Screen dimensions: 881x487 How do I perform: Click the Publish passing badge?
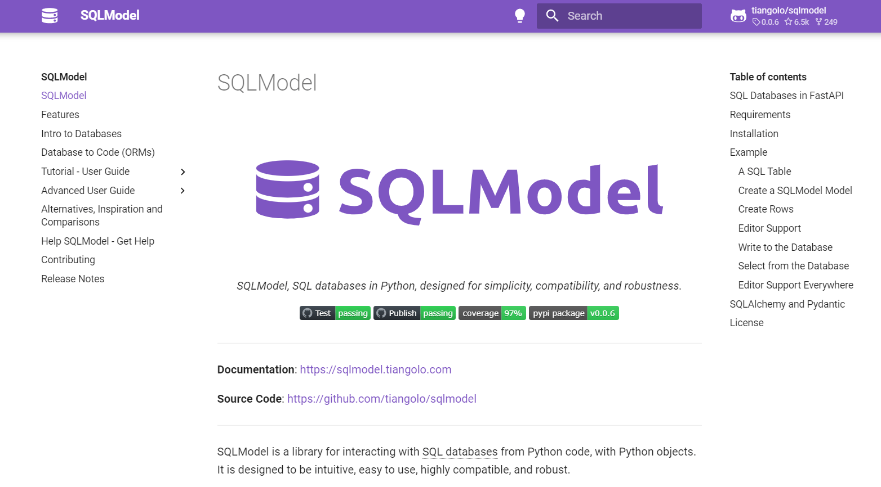tap(414, 313)
